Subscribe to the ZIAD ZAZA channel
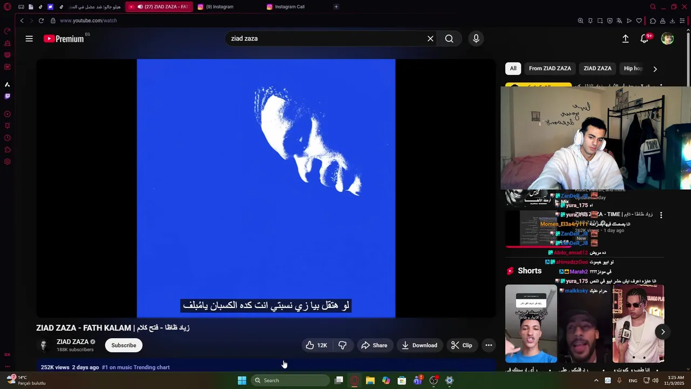 point(124,345)
